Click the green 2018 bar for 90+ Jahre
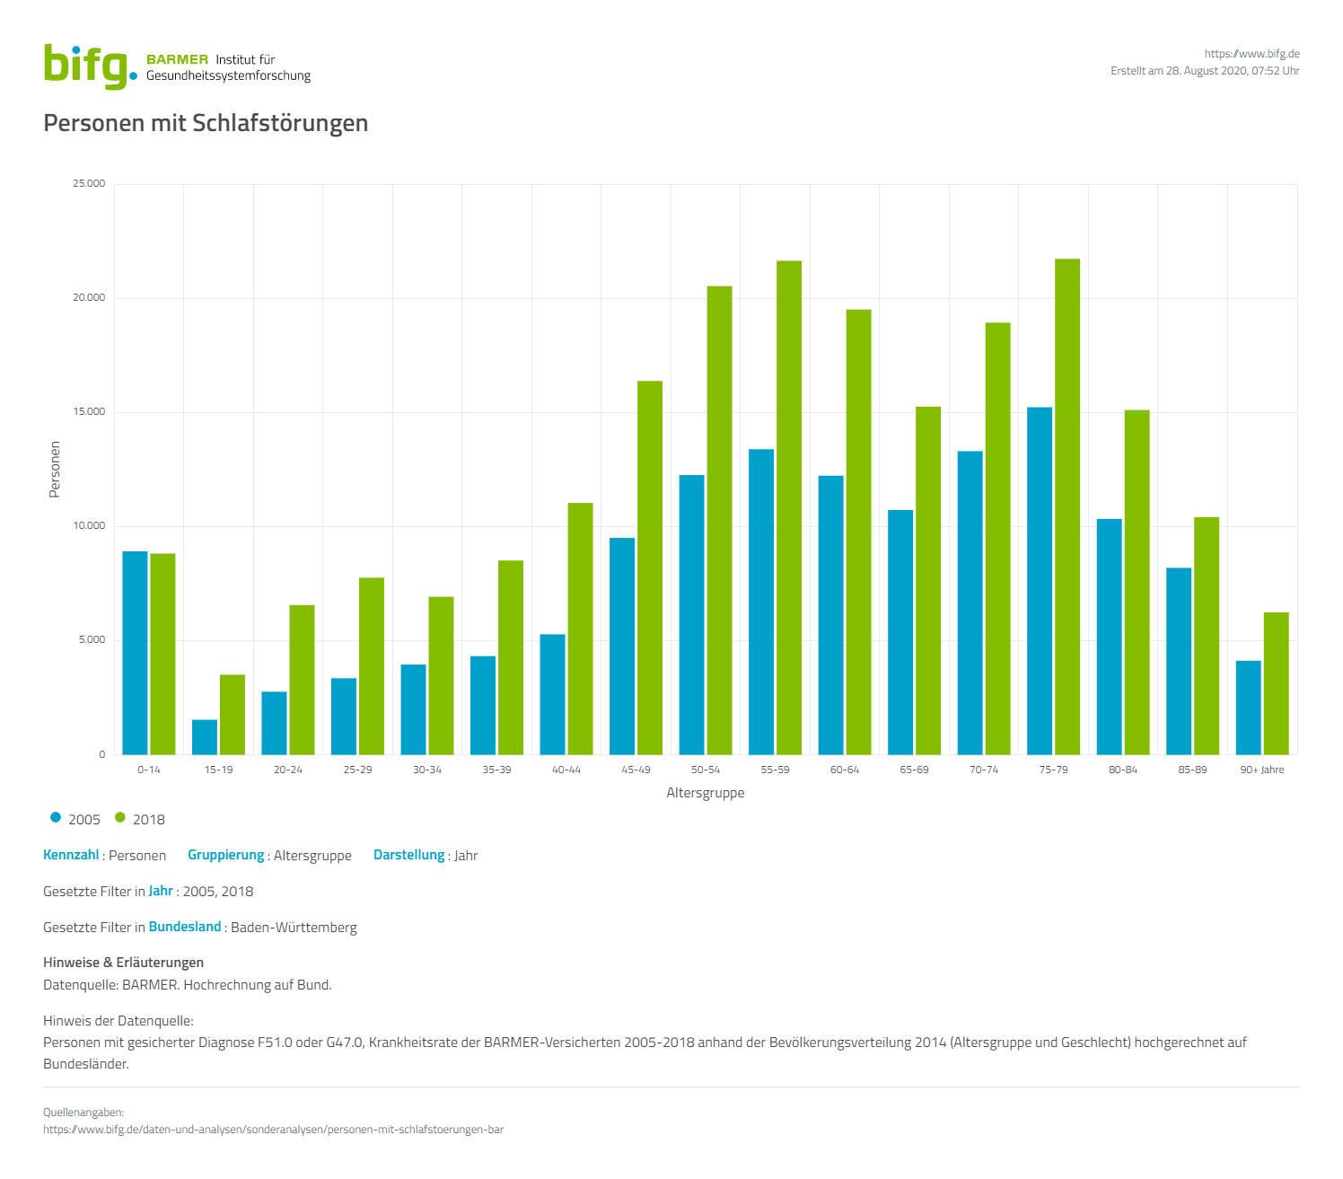This screenshot has height=1179, width=1343. click(x=1276, y=683)
